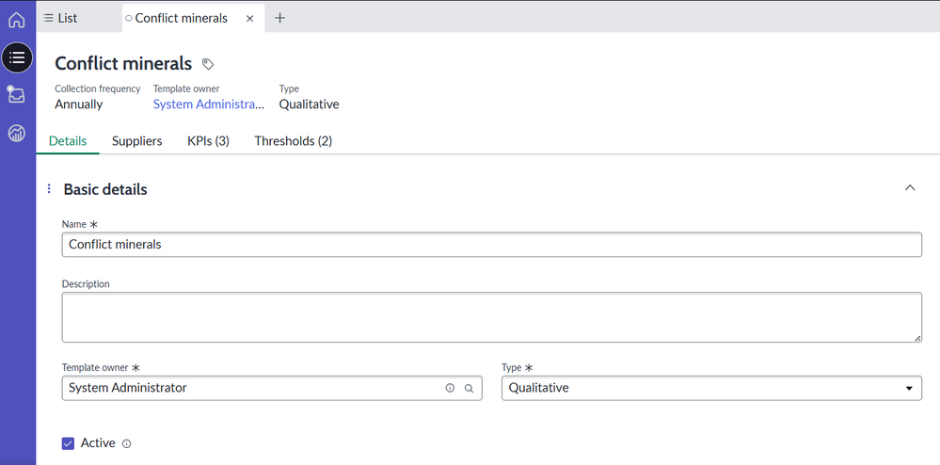Switch to the Suppliers tab
940x465 pixels.
click(136, 141)
